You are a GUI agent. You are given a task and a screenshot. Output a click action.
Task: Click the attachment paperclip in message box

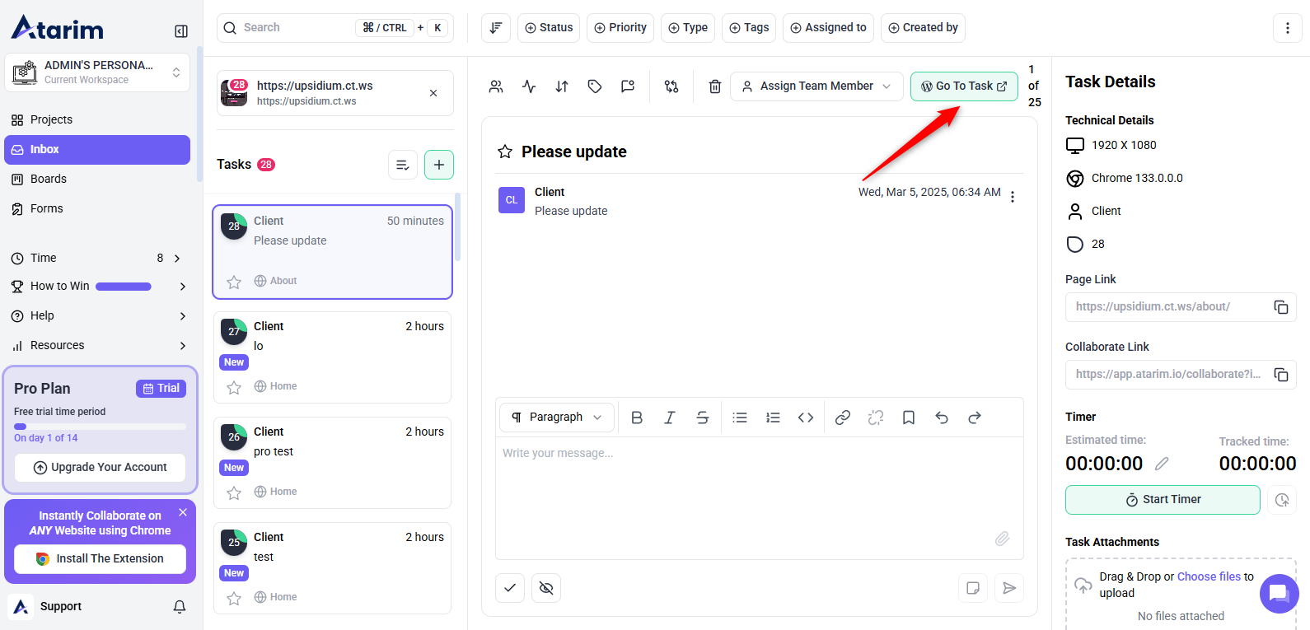point(1002,539)
